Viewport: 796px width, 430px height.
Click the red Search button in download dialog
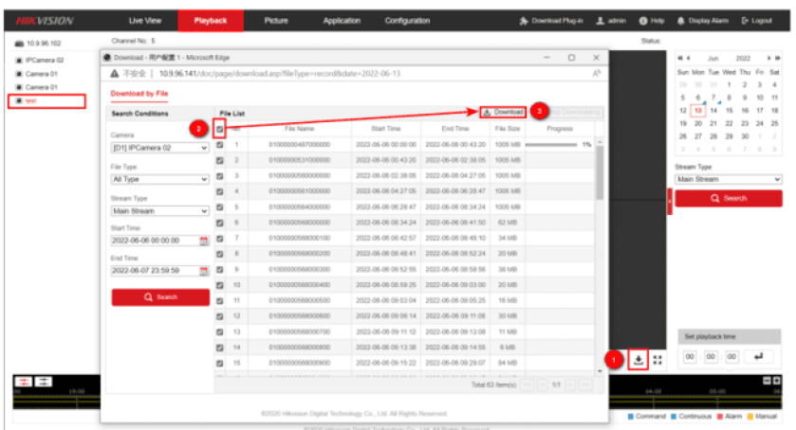click(x=160, y=297)
